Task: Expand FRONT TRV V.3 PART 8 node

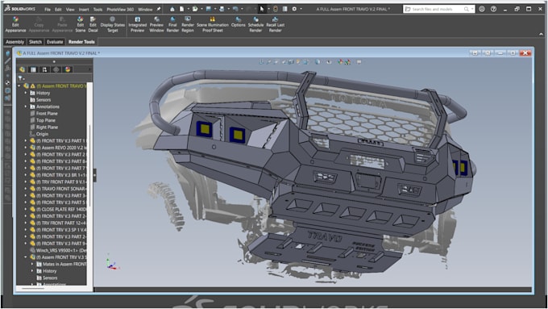Action: pyautogui.click(x=26, y=161)
